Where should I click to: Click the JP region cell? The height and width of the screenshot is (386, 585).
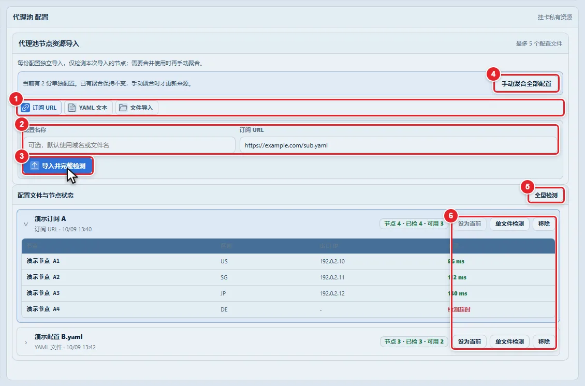pos(223,293)
